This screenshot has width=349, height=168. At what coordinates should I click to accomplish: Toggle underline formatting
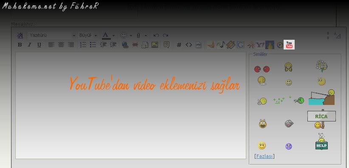tap(39, 45)
